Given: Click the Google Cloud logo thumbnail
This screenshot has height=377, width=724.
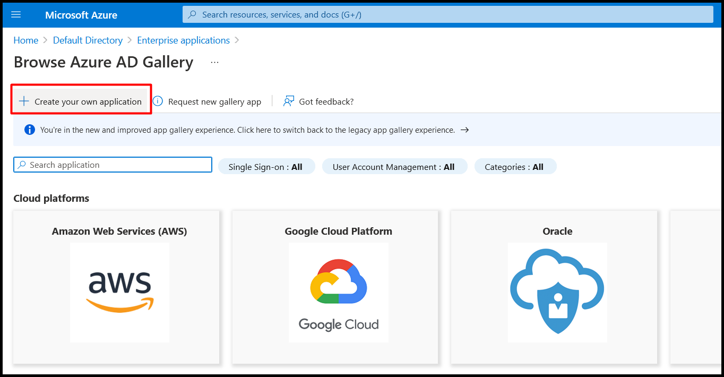Looking at the screenshot, I should 339,293.
